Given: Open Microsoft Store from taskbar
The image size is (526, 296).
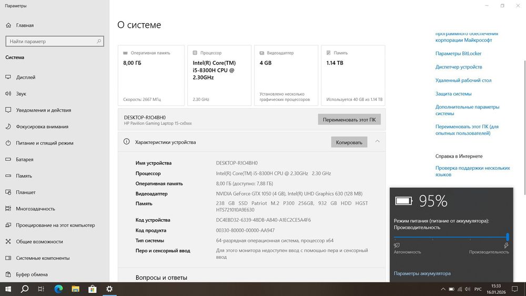Looking at the screenshot, I should [92, 289].
